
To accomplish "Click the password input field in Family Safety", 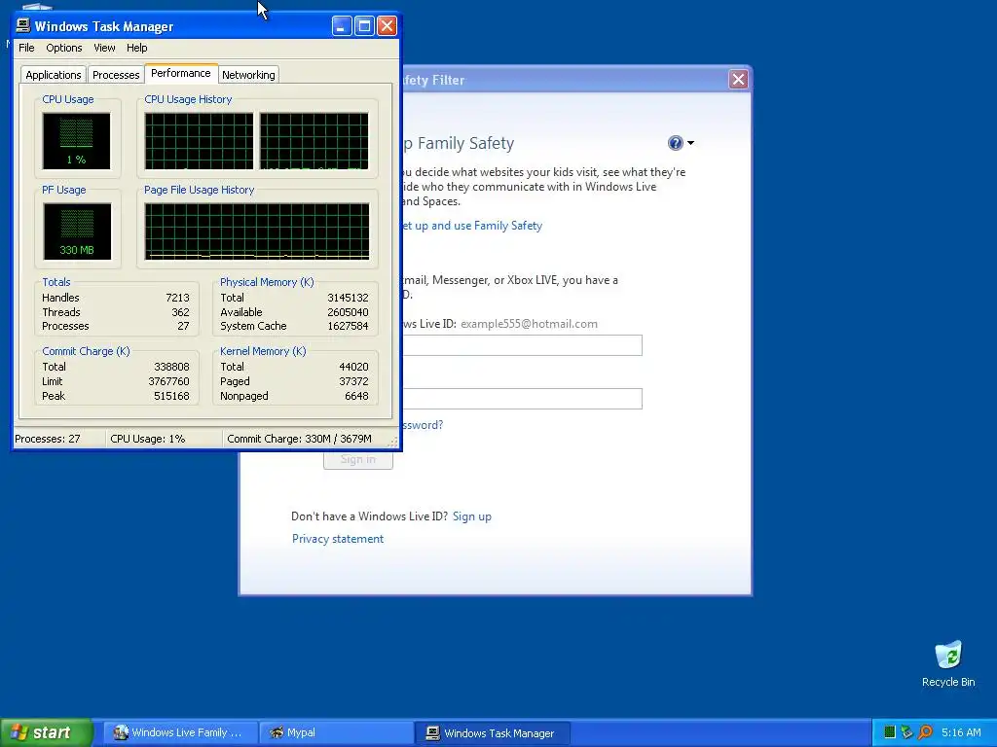I will coord(523,399).
